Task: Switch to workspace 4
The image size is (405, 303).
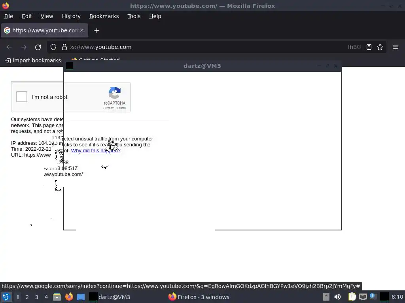Action: [x=46, y=297]
